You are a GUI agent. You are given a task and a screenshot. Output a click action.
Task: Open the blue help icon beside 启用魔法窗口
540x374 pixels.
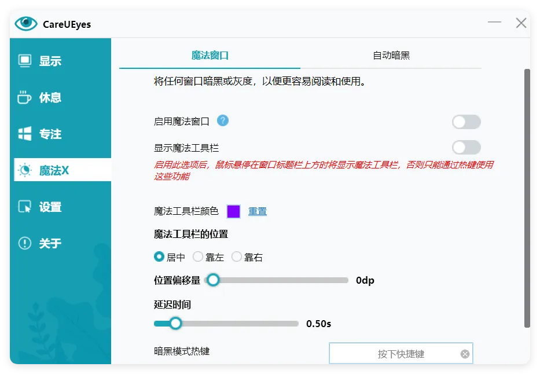point(223,120)
